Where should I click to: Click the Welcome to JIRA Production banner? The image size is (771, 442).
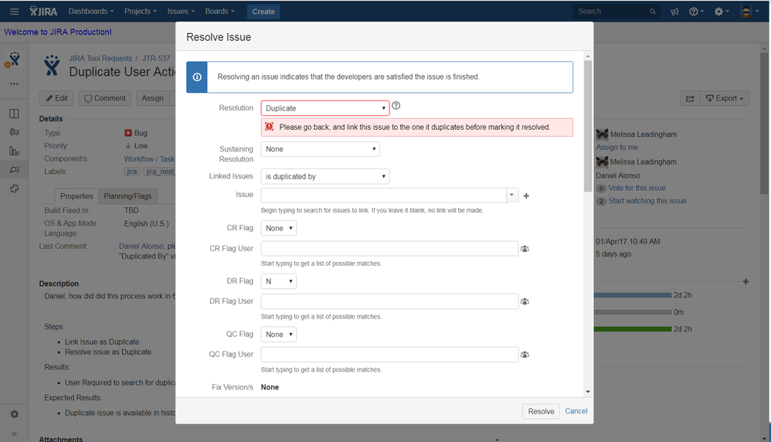58,32
